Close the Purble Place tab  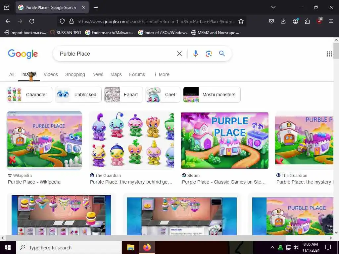point(83,8)
